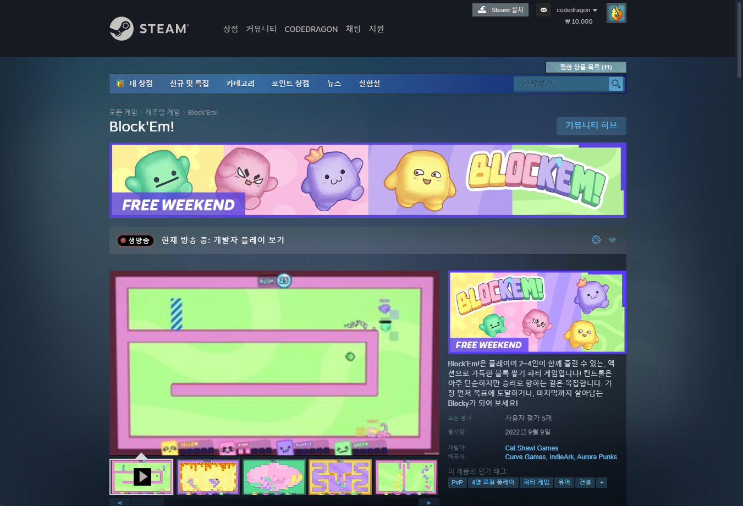
Task: Click the thumbnail strip horizontal scrollbar
Action: coord(147,502)
